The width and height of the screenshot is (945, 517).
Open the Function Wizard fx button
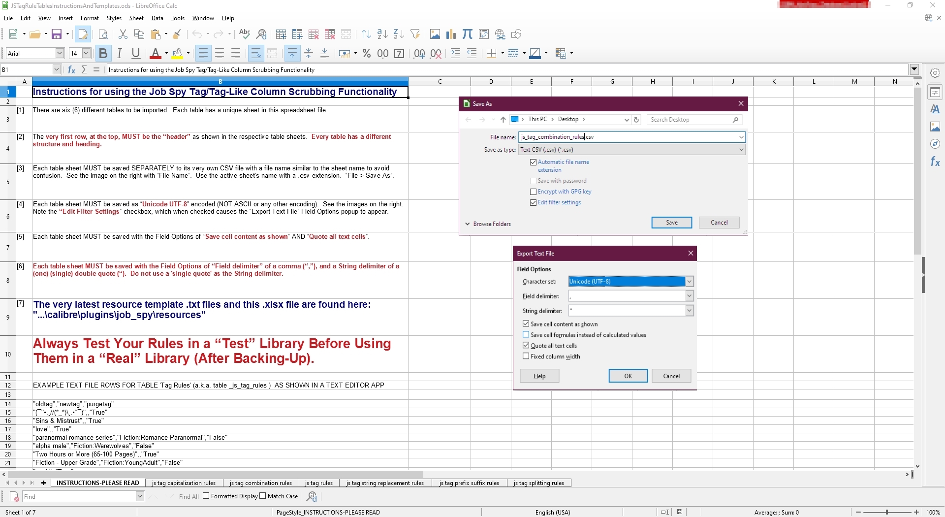(71, 70)
